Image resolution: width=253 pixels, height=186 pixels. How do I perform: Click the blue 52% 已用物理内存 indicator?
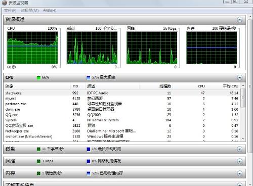[x=89, y=173]
